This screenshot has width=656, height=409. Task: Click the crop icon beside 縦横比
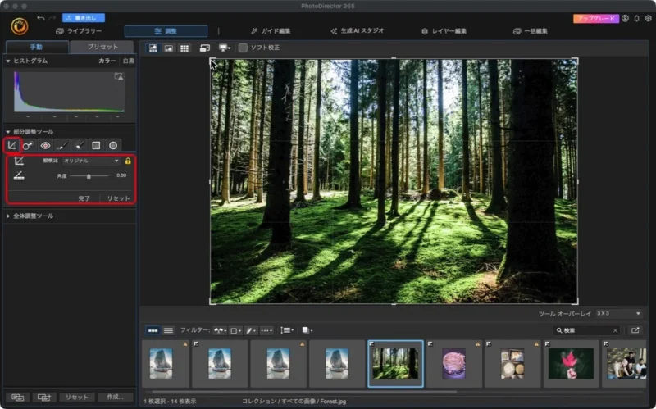click(x=19, y=161)
